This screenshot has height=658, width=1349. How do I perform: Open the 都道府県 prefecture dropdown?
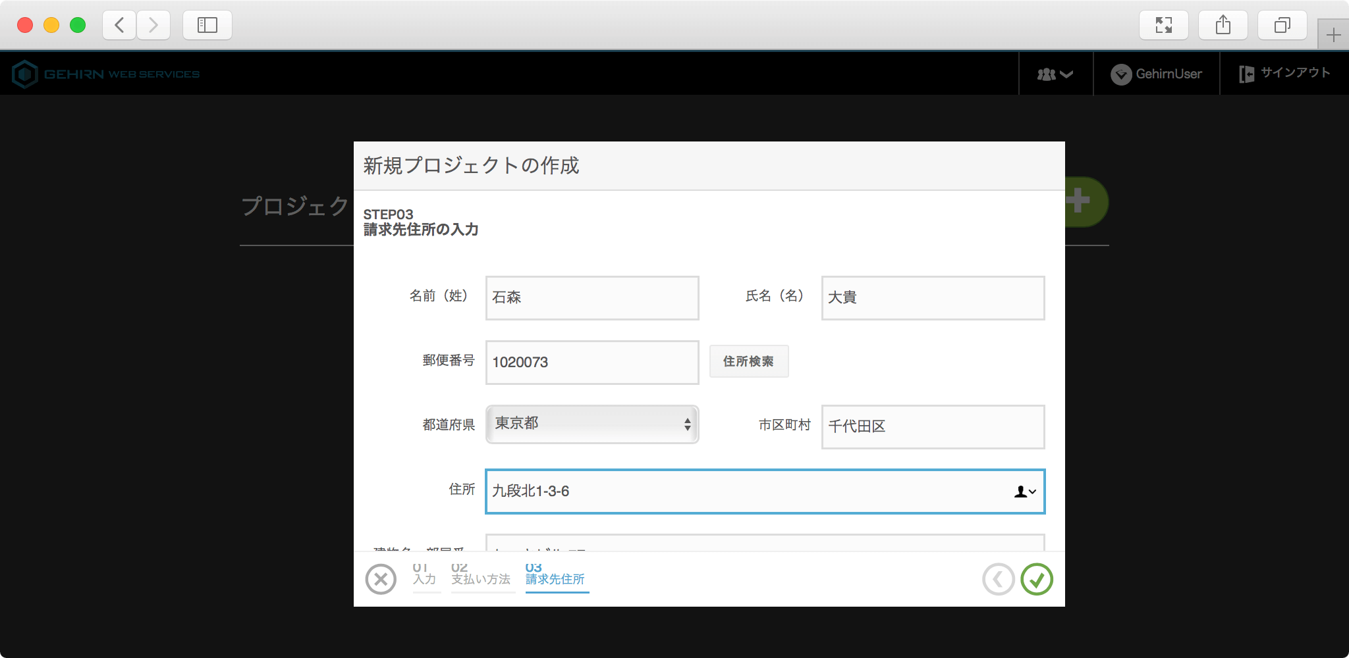tap(592, 424)
